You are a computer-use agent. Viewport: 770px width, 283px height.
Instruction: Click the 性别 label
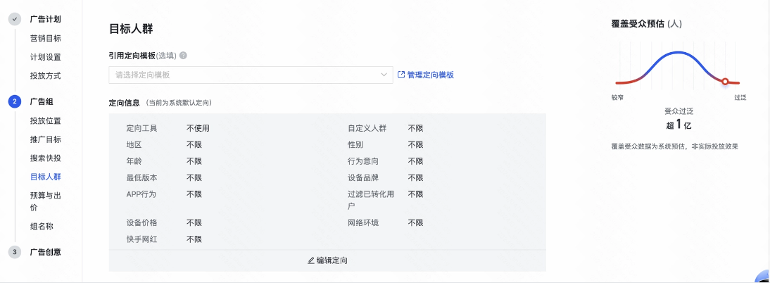(x=355, y=145)
